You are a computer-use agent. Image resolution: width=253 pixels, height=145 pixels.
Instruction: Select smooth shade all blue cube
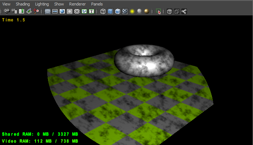(x=110, y=11)
